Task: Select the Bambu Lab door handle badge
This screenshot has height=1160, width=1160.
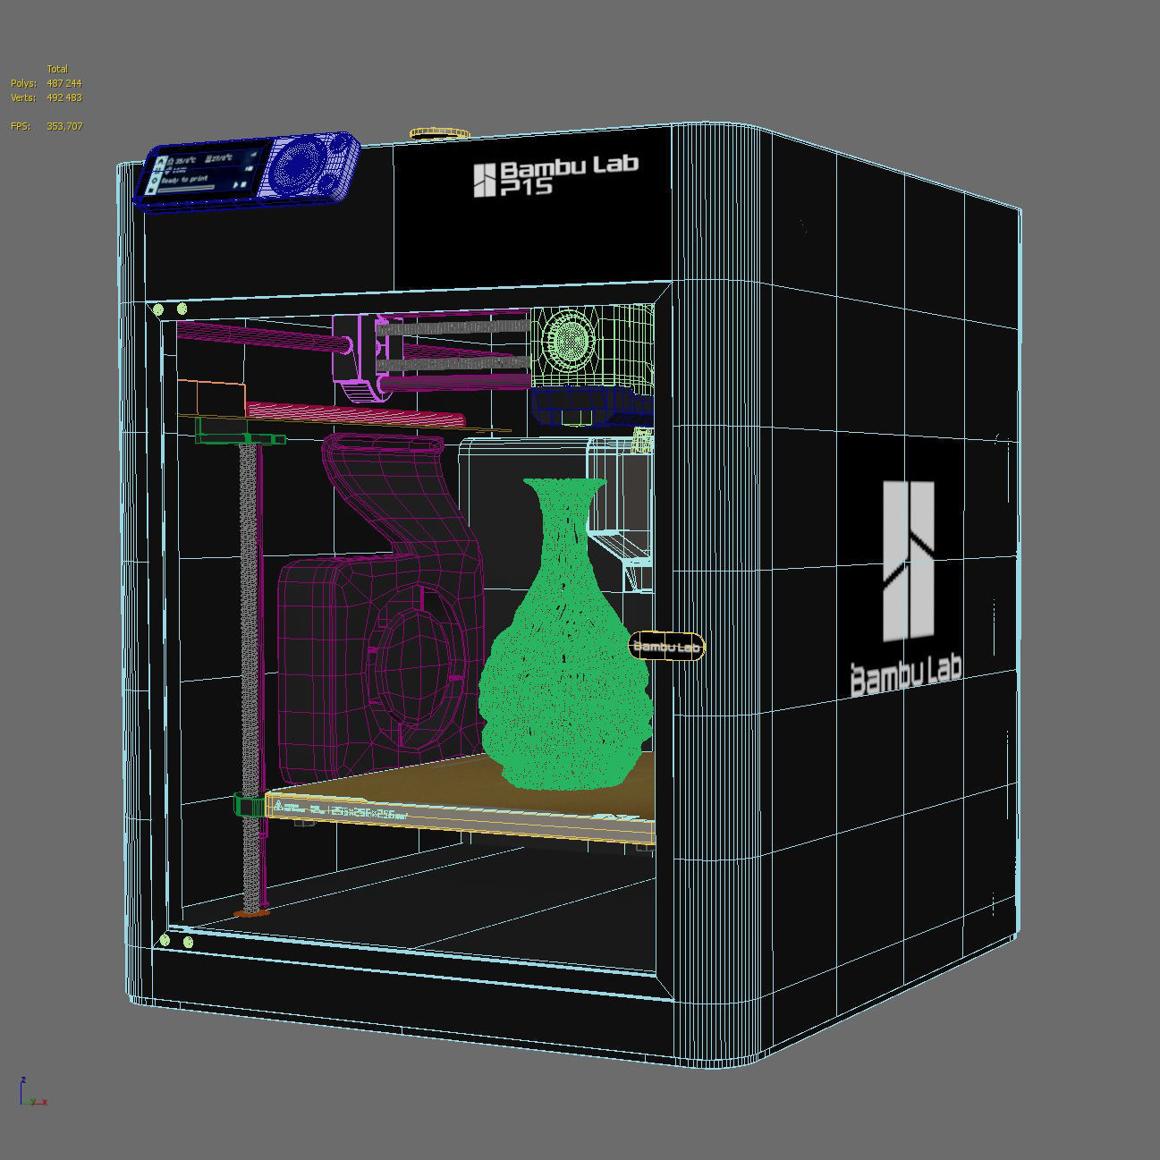Action: [666, 646]
